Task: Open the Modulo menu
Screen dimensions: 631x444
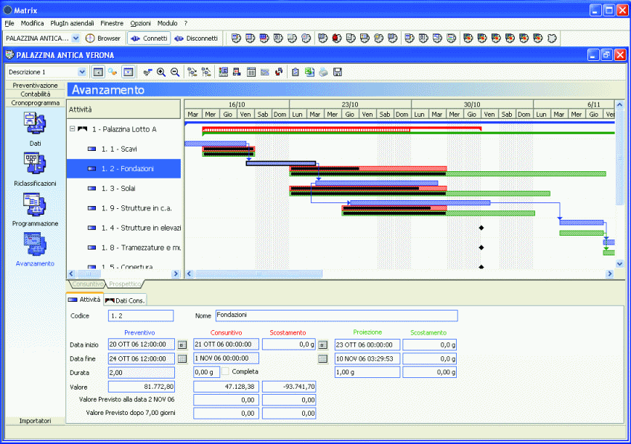Action: (168, 23)
